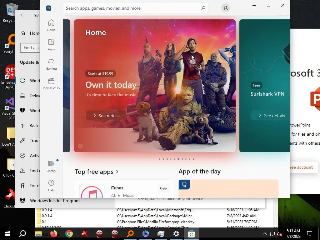The width and height of the screenshot is (320, 240).
Task: Open Activation item in Settings sidebar
Action: pyautogui.click(x=28, y=156)
